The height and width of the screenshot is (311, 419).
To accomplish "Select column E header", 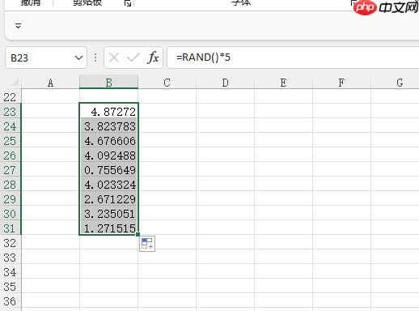I will [x=283, y=82].
